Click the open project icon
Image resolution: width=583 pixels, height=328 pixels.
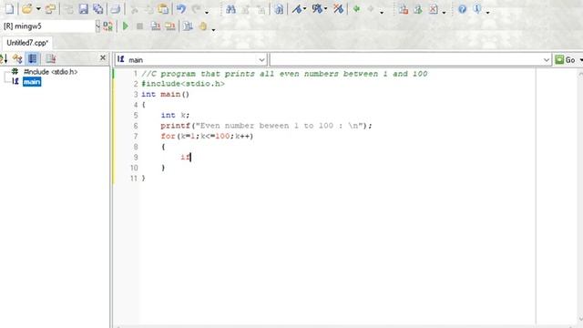50,8
